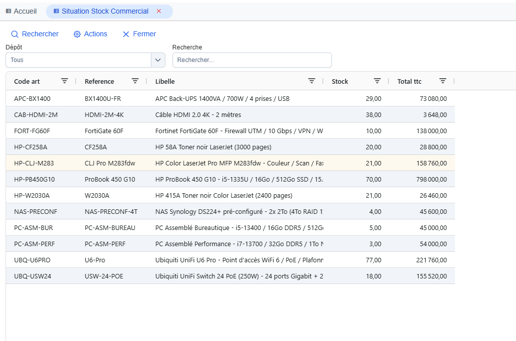Open the Reference column filter icon
This screenshot has width=516, height=341.
click(135, 81)
